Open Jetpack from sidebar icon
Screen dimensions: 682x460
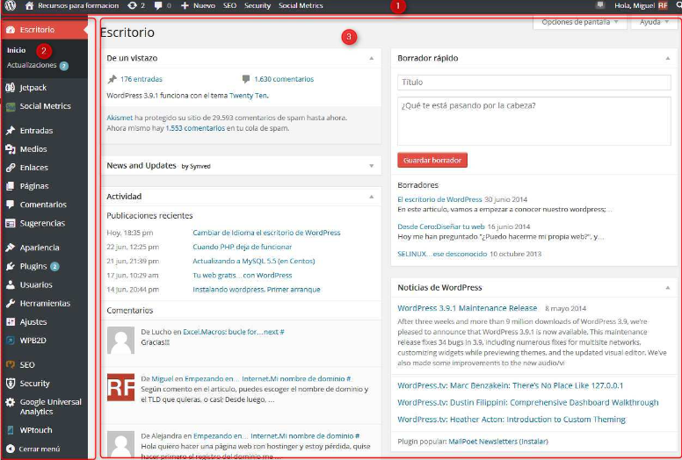click(x=10, y=87)
